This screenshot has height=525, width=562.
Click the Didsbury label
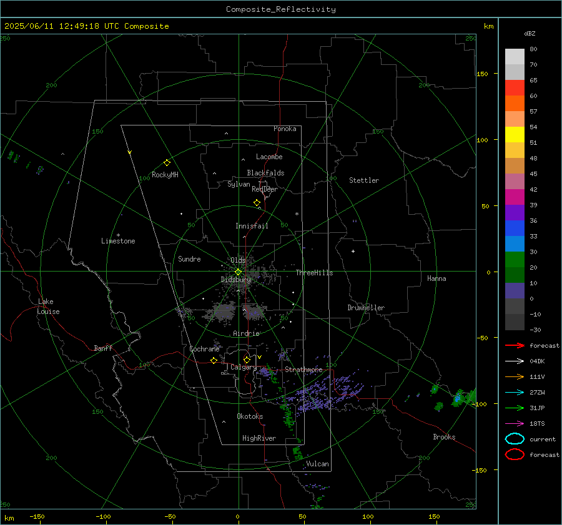pos(236,280)
